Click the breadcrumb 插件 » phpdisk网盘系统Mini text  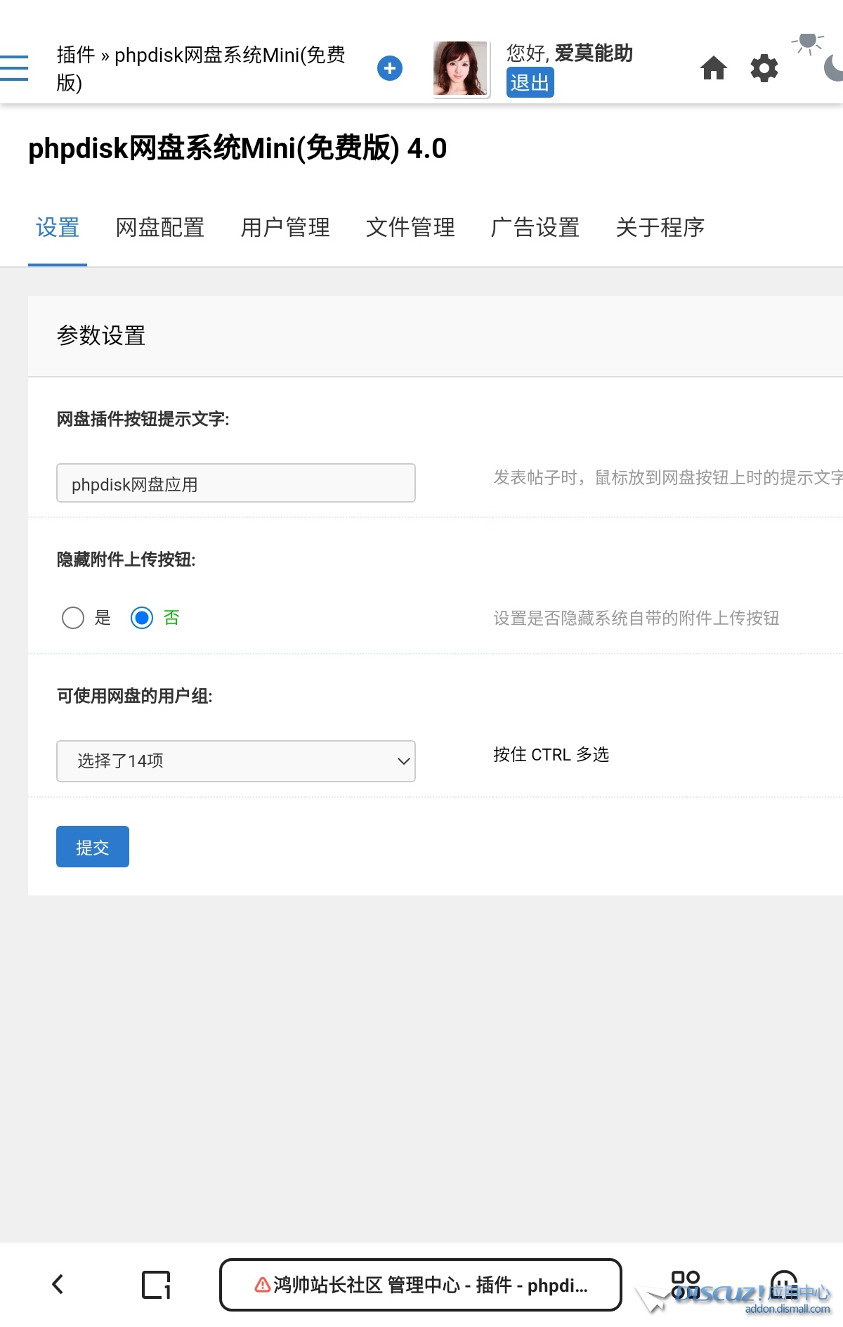(201, 68)
